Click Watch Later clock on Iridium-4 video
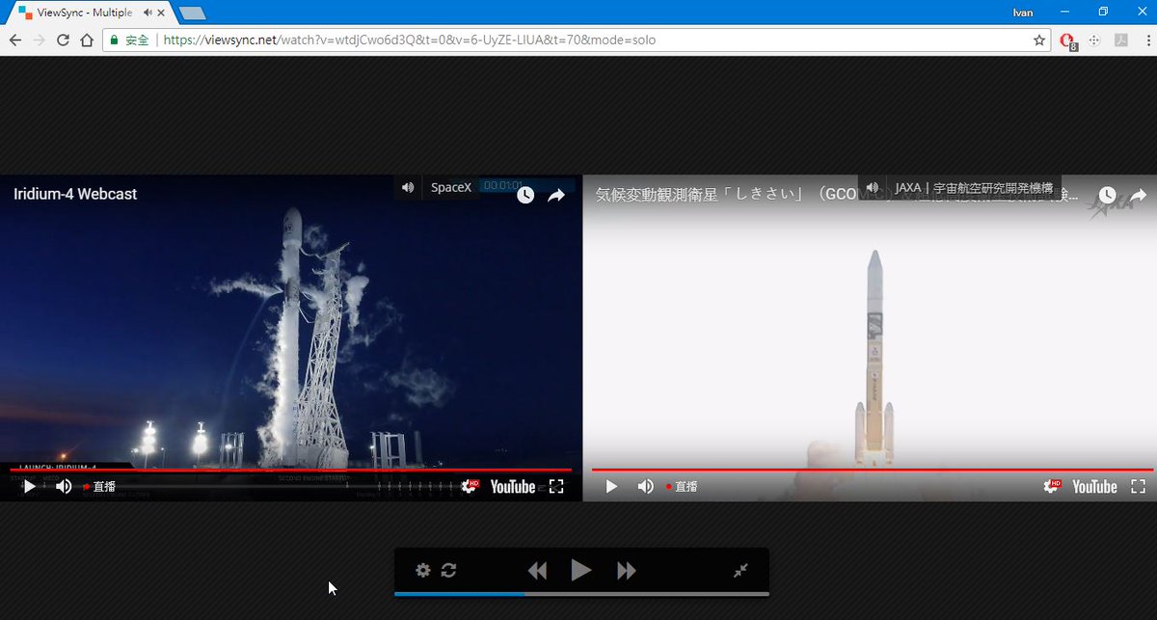1157x620 pixels. tap(525, 195)
